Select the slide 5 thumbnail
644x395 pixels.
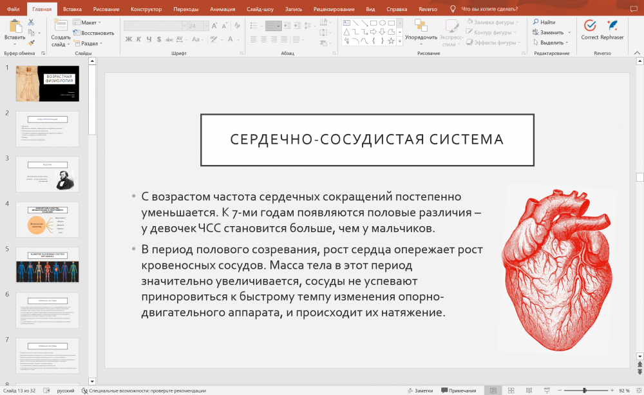(x=47, y=265)
